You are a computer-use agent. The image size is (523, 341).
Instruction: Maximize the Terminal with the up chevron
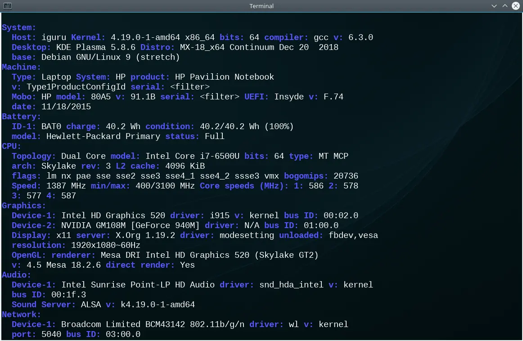pyautogui.click(x=505, y=6)
